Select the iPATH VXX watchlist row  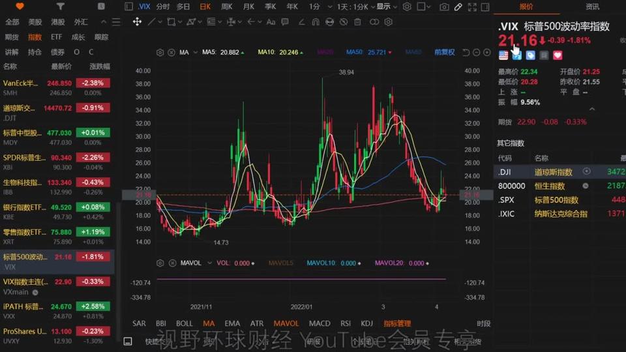coord(57,311)
